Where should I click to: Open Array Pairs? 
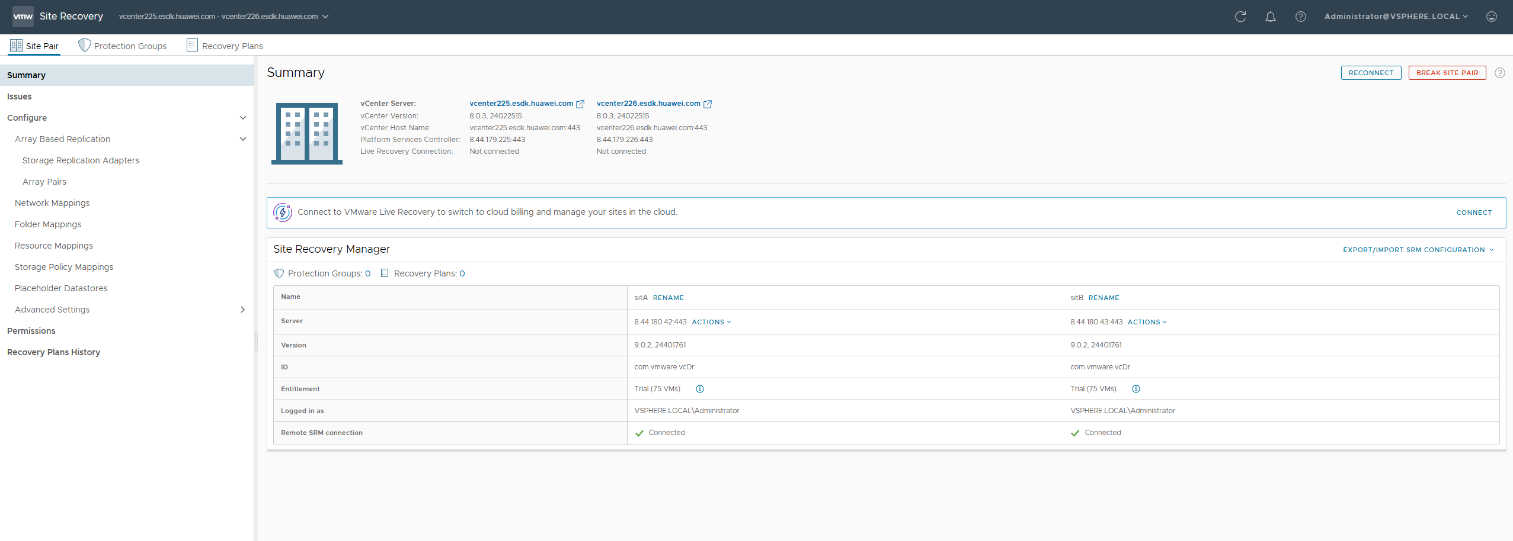pos(44,182)
